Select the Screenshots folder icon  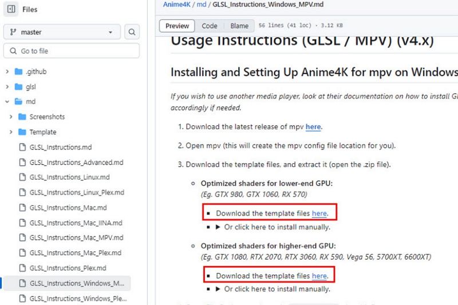(x=22, y=117)
